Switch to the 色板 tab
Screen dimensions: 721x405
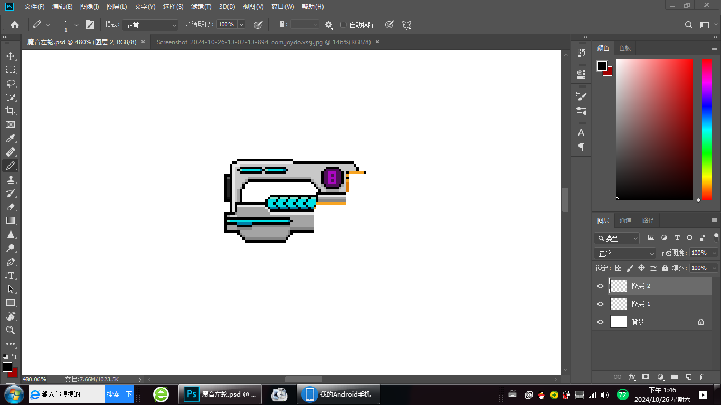click(x=625, y=48)
